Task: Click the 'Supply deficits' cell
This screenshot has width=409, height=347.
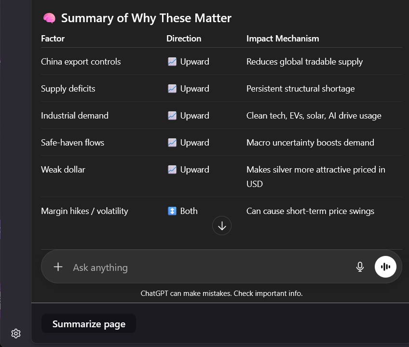Action: tap(68, 89)
